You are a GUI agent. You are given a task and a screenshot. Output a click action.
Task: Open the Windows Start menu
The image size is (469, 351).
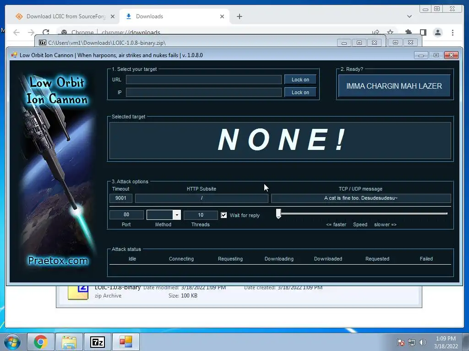pyautogui.click(x=12, y=342)
